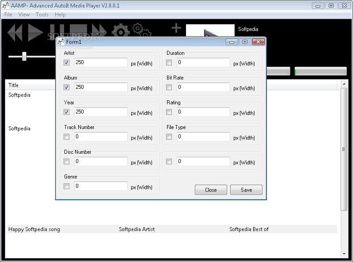Focus the Rating width input field
The width and height of the screenshot is (353, 262).
click(x=203, y=112)
